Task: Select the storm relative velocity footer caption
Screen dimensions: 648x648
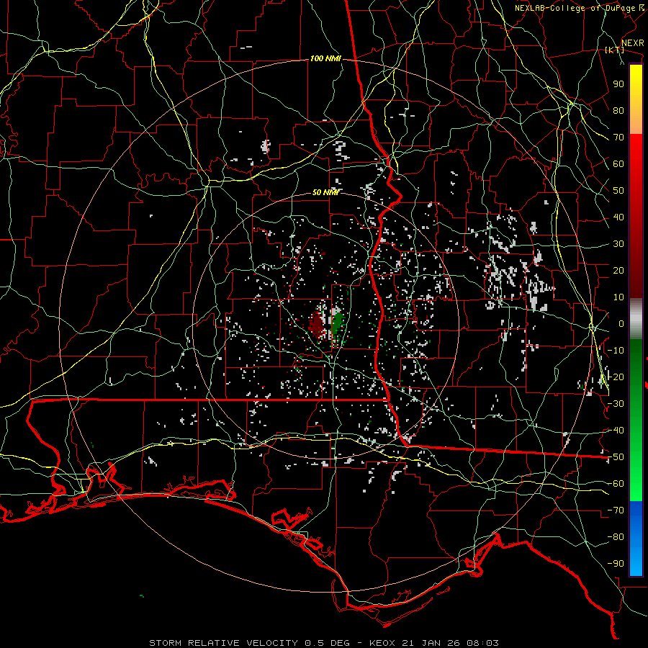Action: pyautogui.click(x=323, y=643)
